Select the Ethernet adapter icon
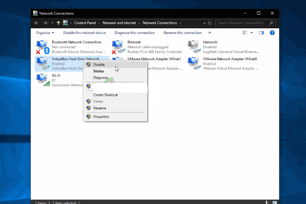Screen dimensions: 306x204 (x=118, y=47)
